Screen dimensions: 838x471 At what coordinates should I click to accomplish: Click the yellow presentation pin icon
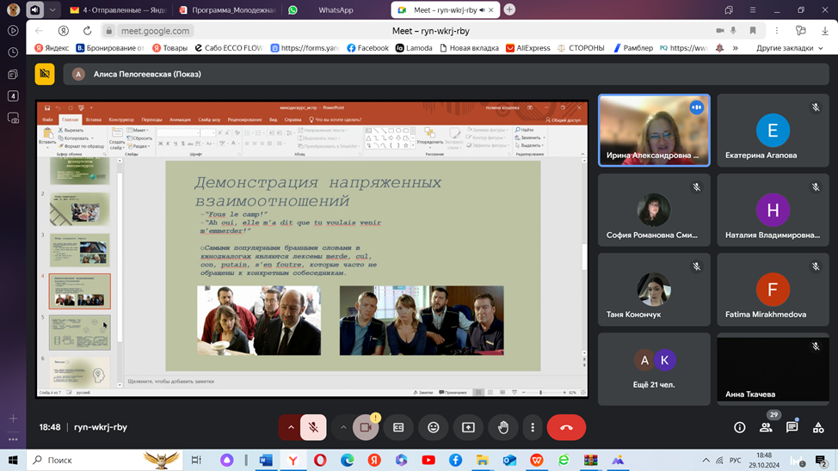45,74
